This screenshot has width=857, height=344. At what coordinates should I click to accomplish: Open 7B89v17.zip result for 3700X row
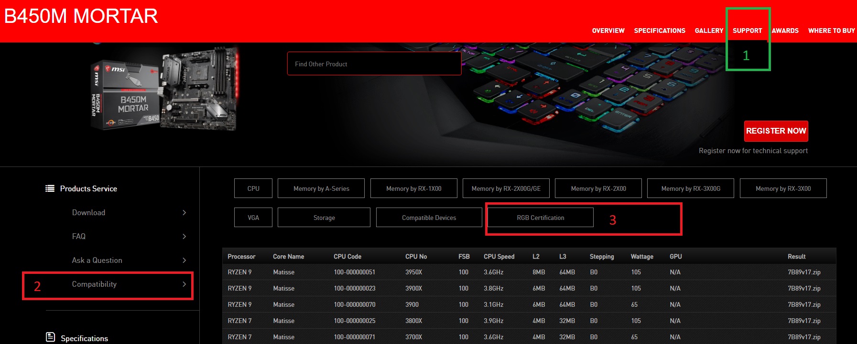tap(804, 337)
